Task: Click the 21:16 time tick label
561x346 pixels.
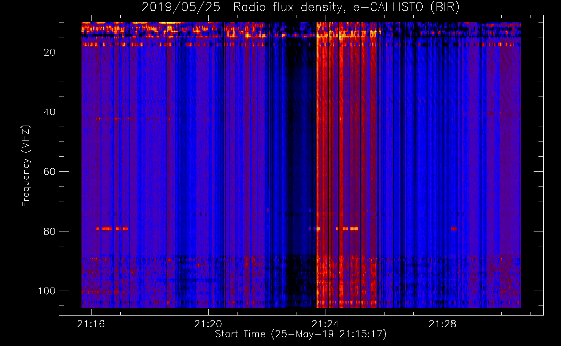Action: (x=91, y=324)
